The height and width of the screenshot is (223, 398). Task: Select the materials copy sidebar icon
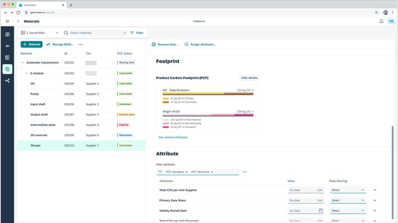click(x=7, y=69)
